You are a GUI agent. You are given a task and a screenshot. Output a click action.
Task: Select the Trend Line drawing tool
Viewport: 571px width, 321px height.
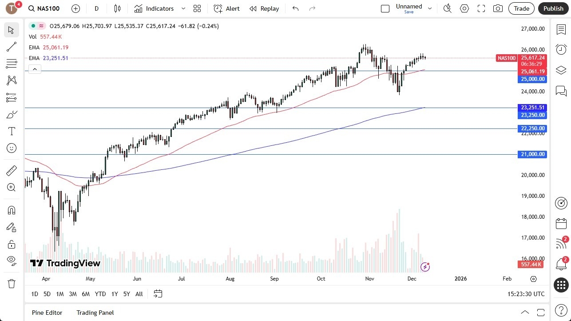click(12, 47)
